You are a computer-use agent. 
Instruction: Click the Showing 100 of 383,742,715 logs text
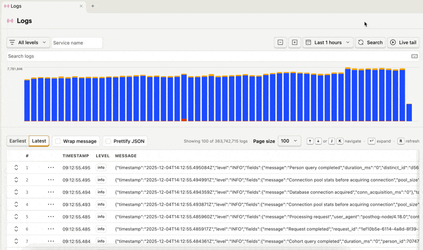tap(216, 141)
